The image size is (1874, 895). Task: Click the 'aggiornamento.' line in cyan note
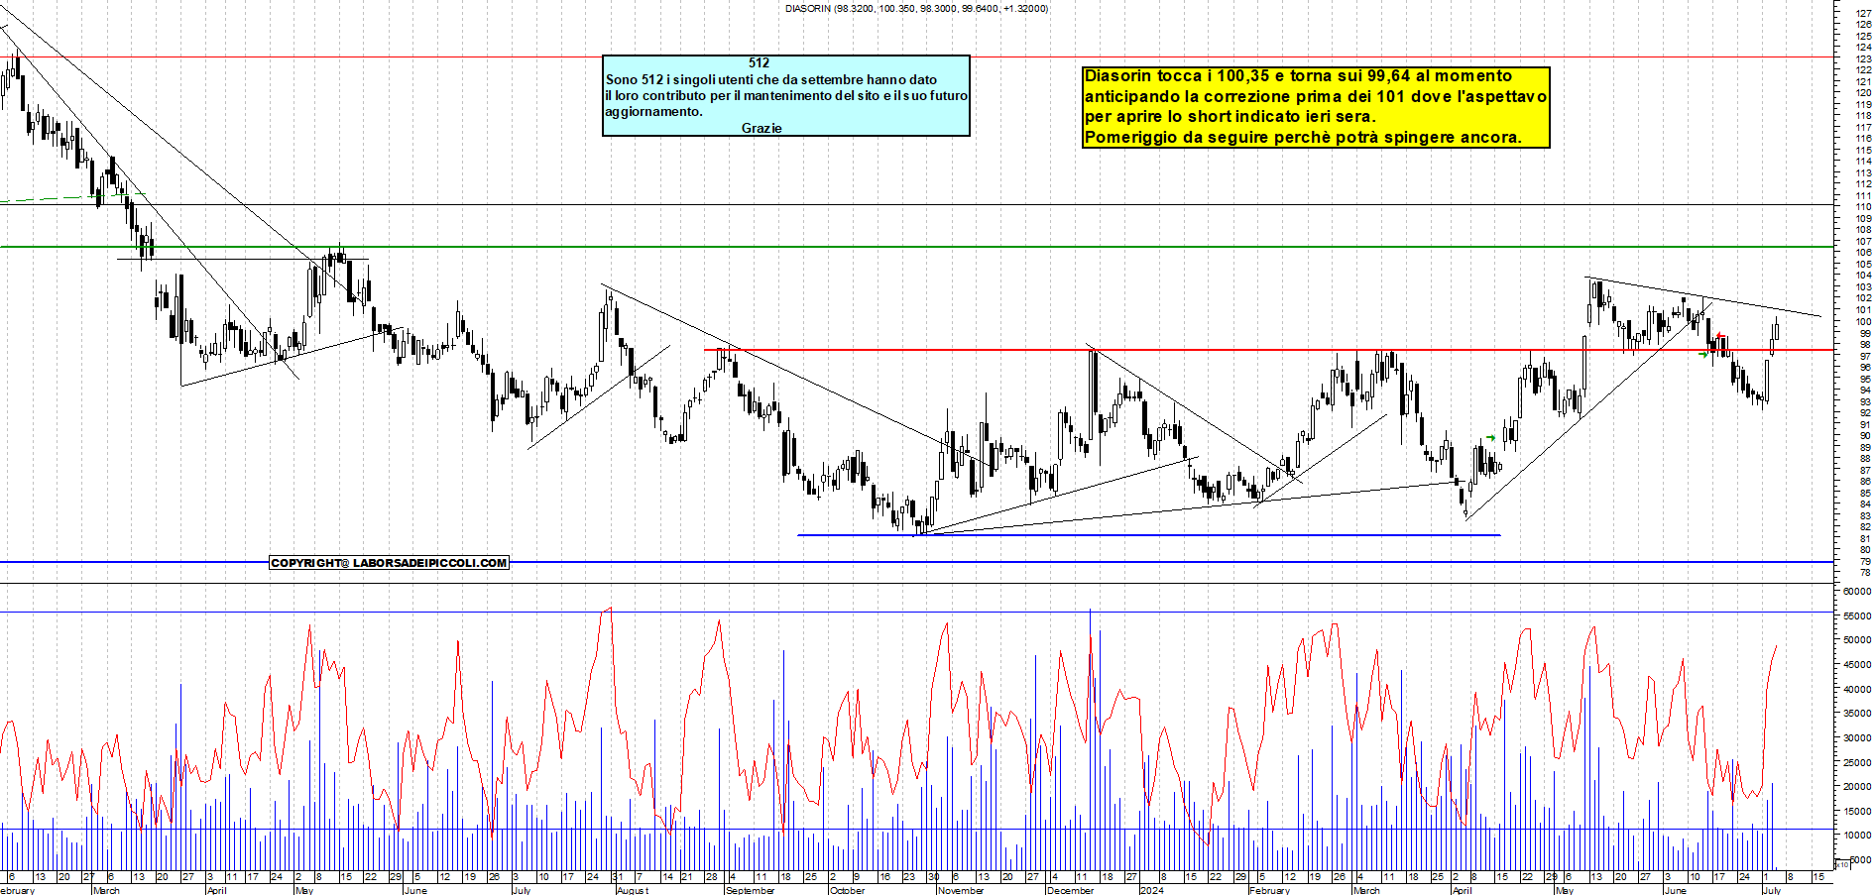(x=653, y=111)
